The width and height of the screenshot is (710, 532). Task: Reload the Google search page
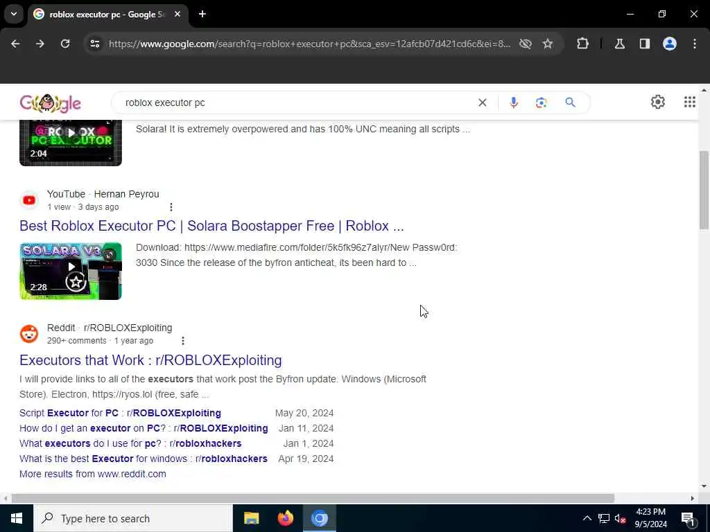65,44
